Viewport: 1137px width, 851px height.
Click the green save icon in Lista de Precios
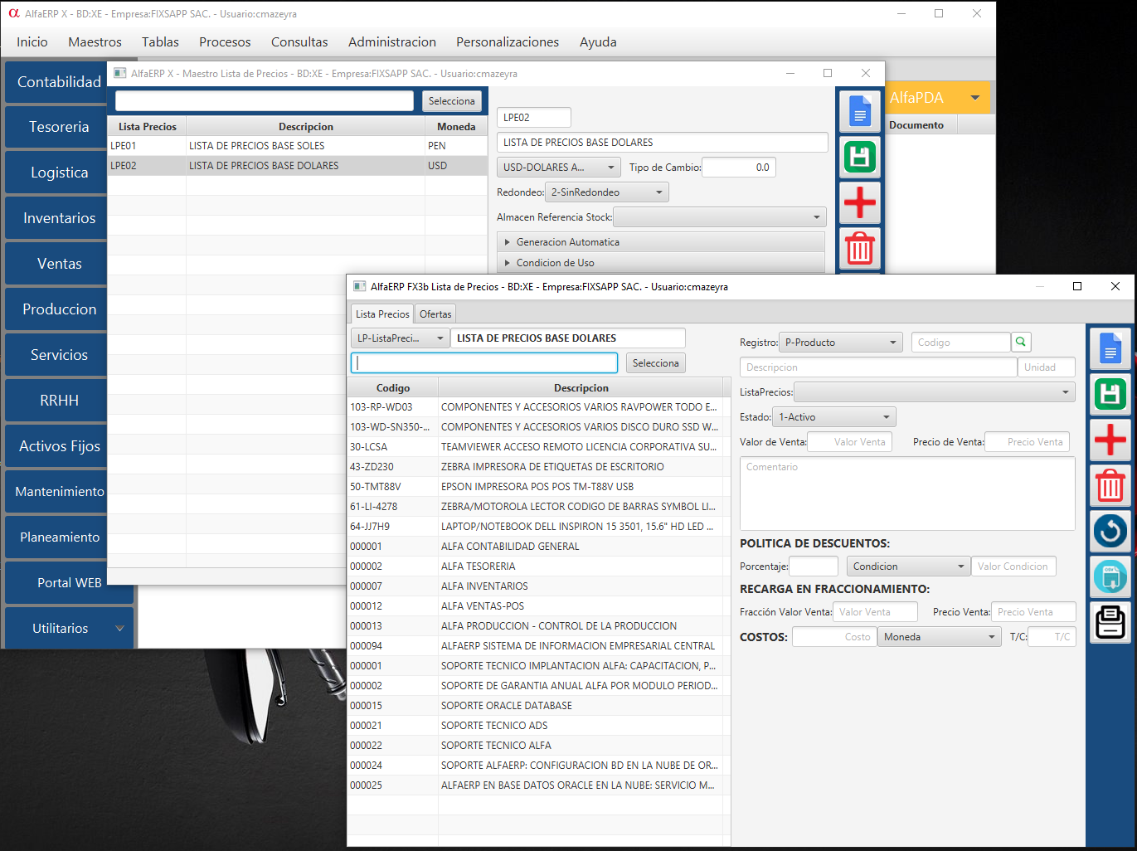coord(1110,394)
